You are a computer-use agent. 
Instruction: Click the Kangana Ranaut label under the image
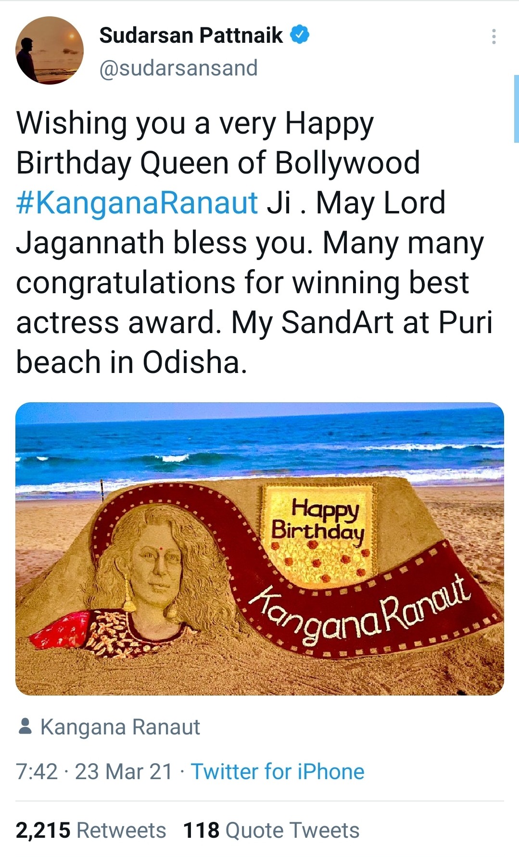121,728
